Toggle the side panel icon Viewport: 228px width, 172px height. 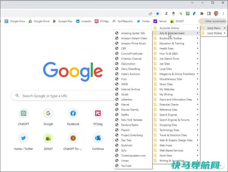coord(209,14)
